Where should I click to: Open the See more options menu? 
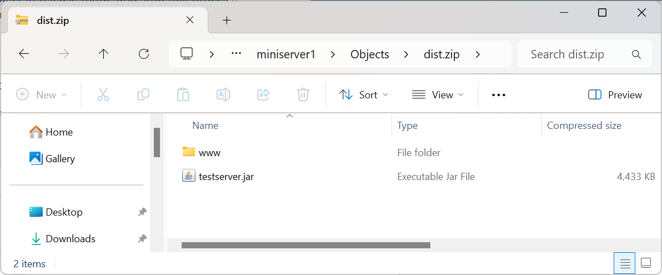(x=499, y=95)
